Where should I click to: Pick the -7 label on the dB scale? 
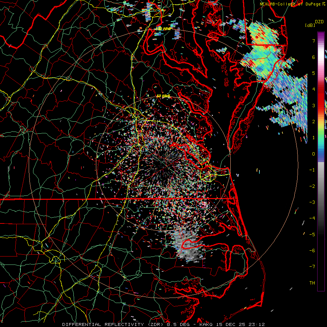tap(312, 267)
